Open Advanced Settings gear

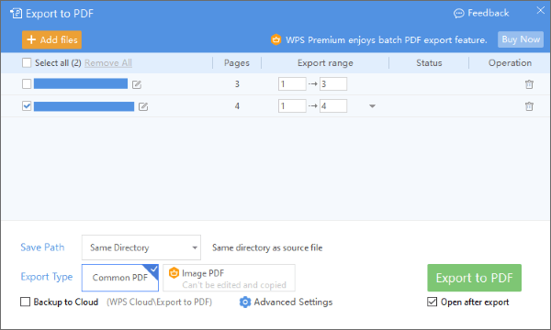(245, 302)
